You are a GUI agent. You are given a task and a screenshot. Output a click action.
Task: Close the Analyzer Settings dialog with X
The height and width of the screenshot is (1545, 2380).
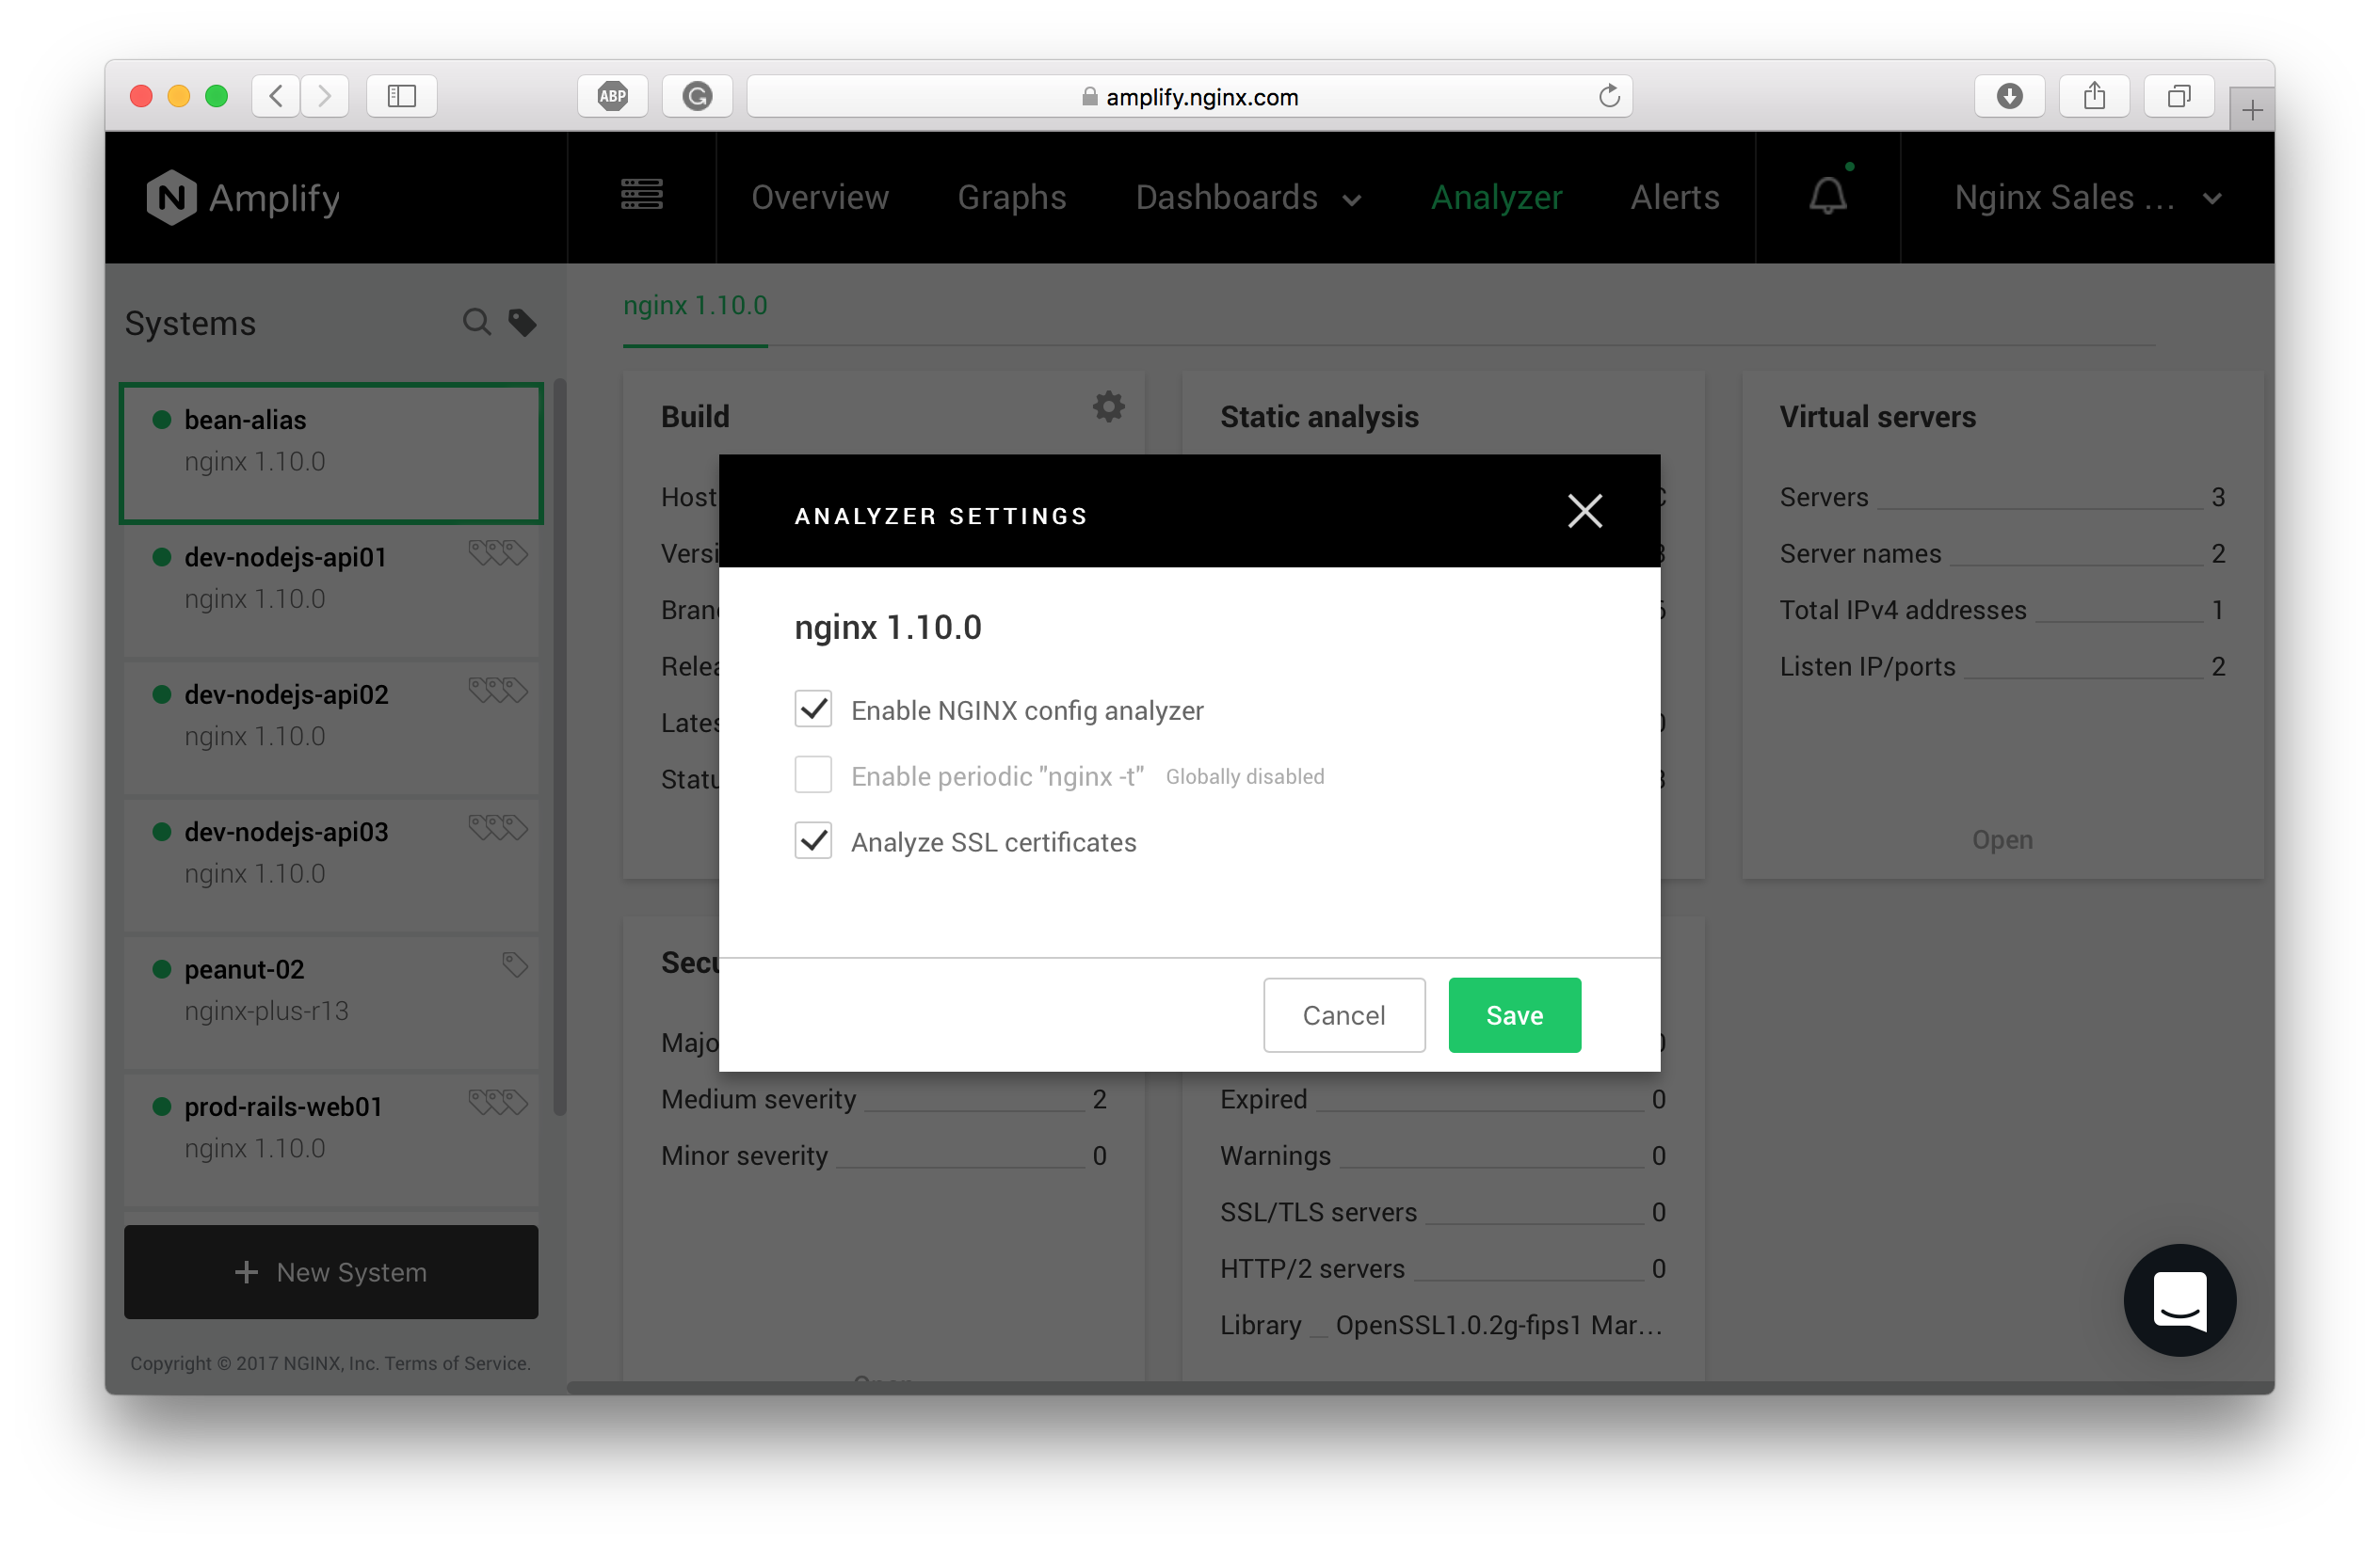coord(1584,511)
